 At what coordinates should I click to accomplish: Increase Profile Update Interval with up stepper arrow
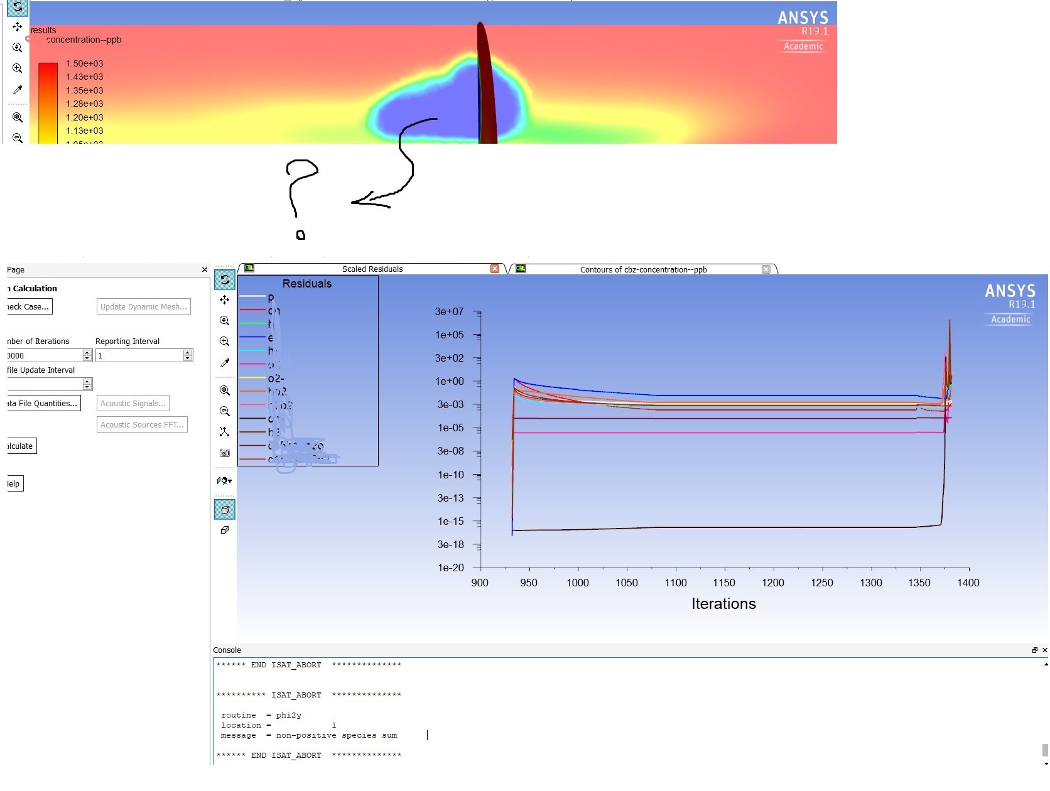pos(87,380)
